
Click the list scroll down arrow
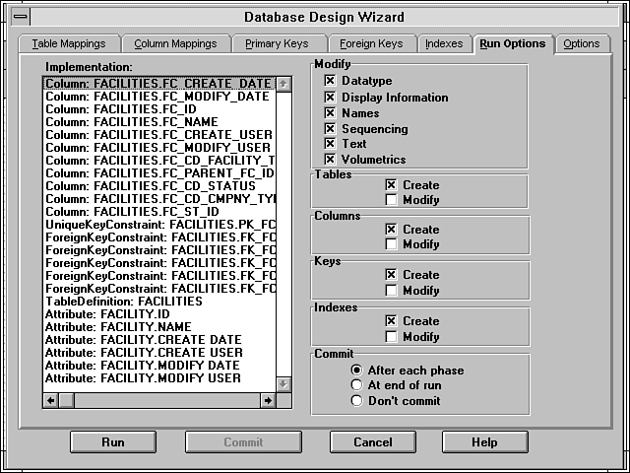point(284,384)
